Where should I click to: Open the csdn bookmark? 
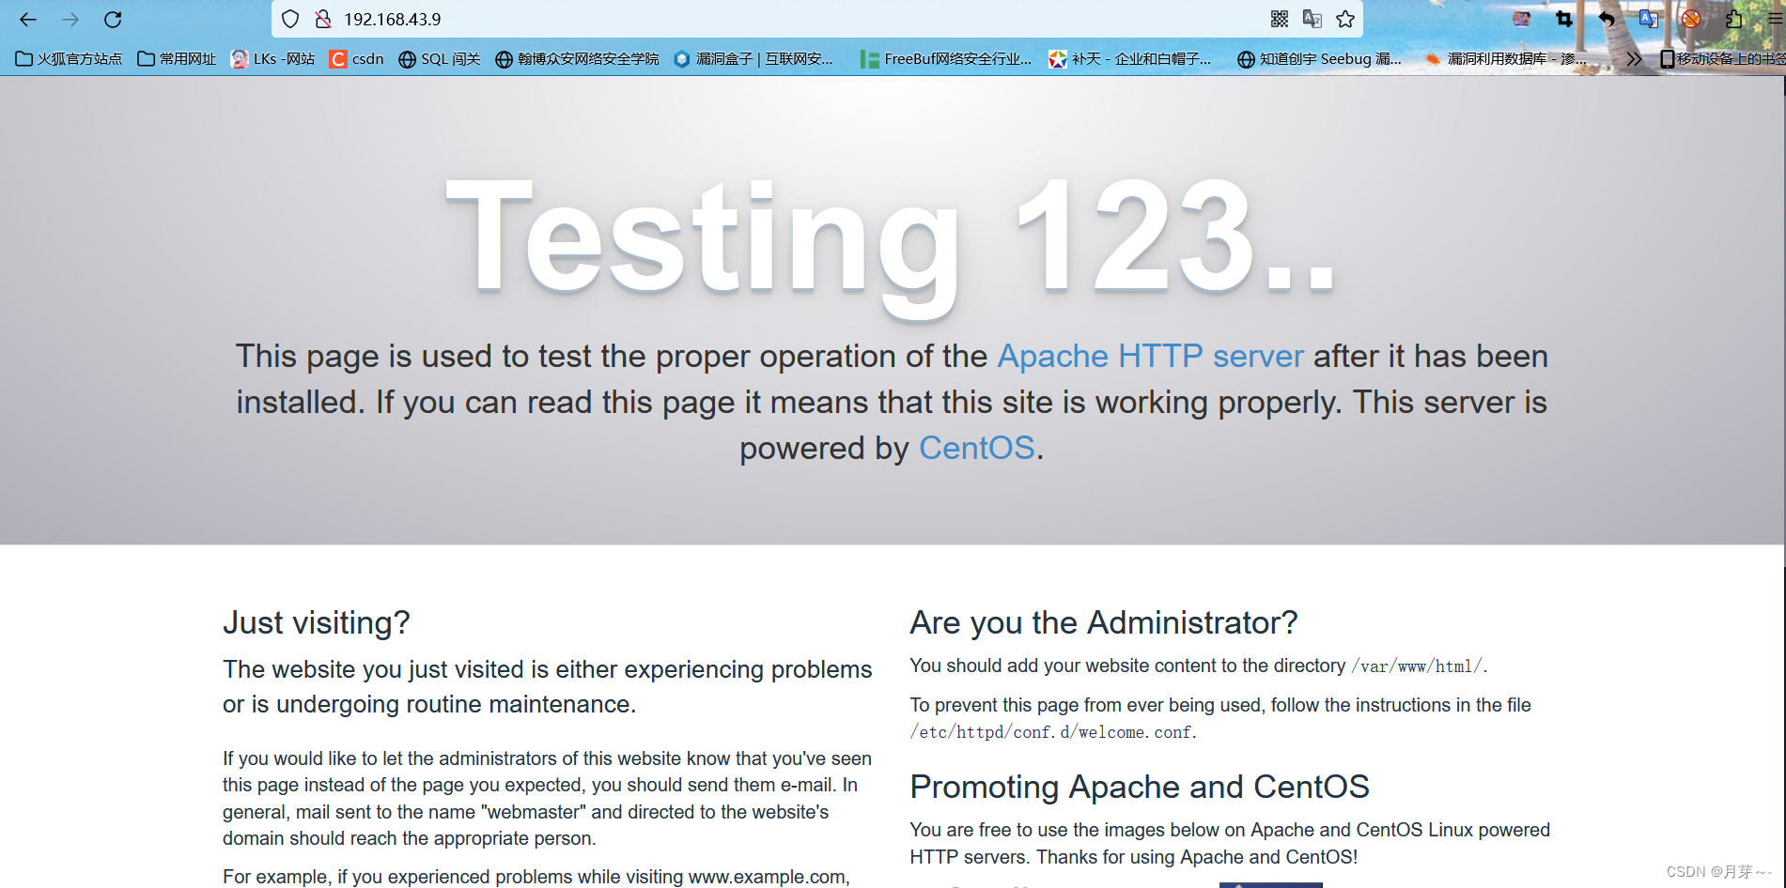(356, 58)
